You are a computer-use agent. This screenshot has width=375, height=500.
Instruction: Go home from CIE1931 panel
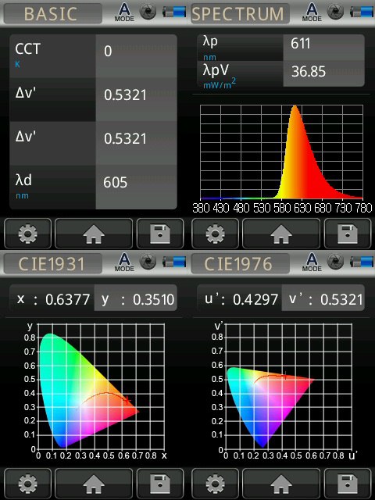point(94,484)
